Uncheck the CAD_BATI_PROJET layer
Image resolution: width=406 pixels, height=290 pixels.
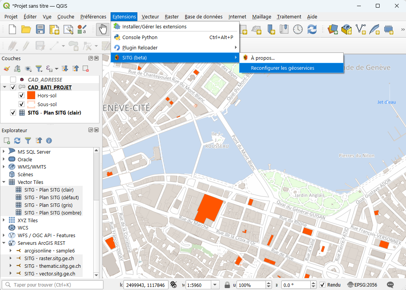click(13, 87)
